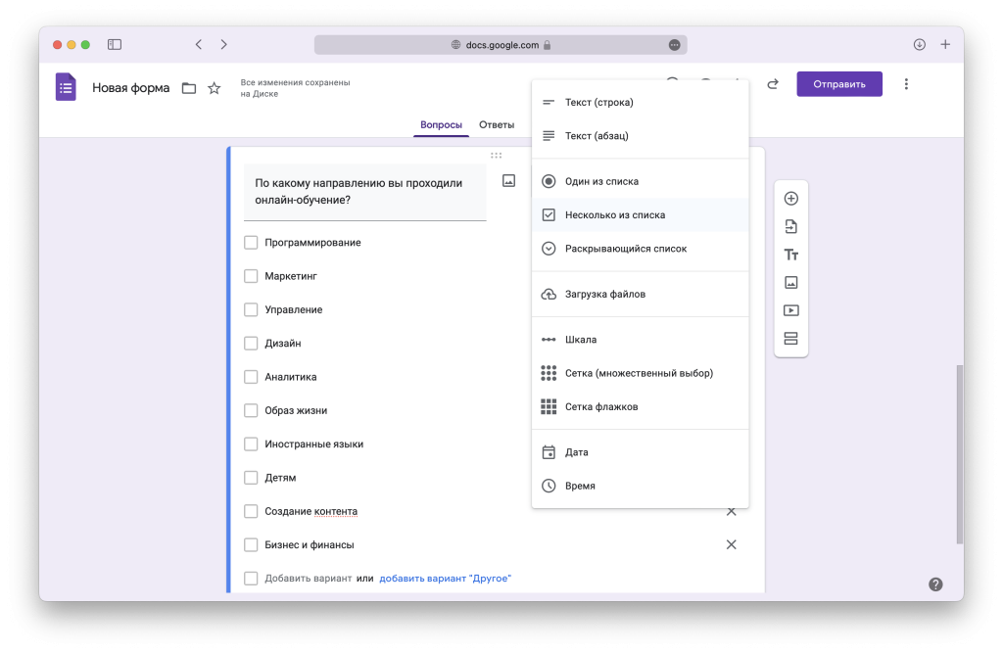Tick the Иностранные языки checkbox
This screenshot has width=1003, height=653.
pos(251,444)
